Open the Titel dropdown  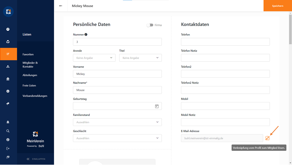(x=140, y=58)
